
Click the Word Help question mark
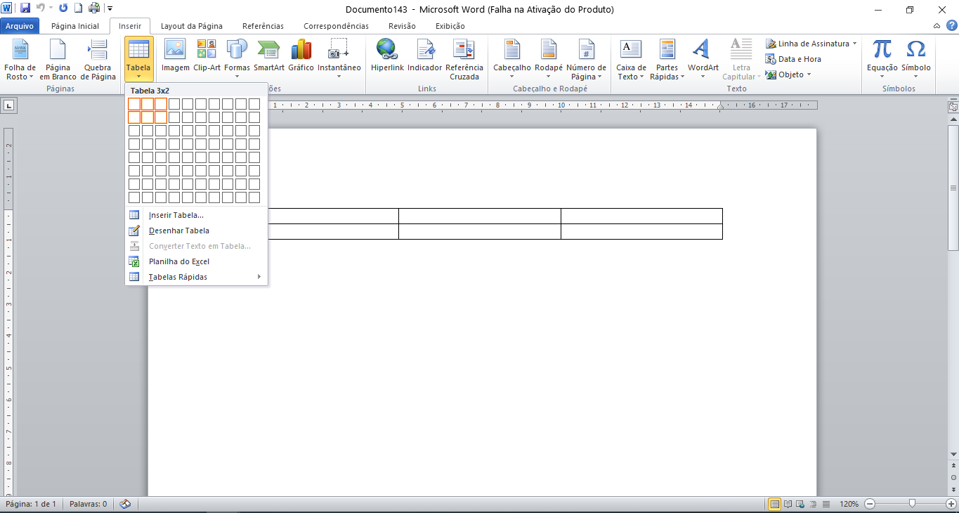point(952,26)
